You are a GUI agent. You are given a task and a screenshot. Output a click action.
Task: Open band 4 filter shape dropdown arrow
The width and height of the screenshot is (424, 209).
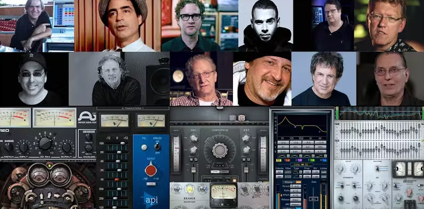pyautogui.click(x=325, y=156)
